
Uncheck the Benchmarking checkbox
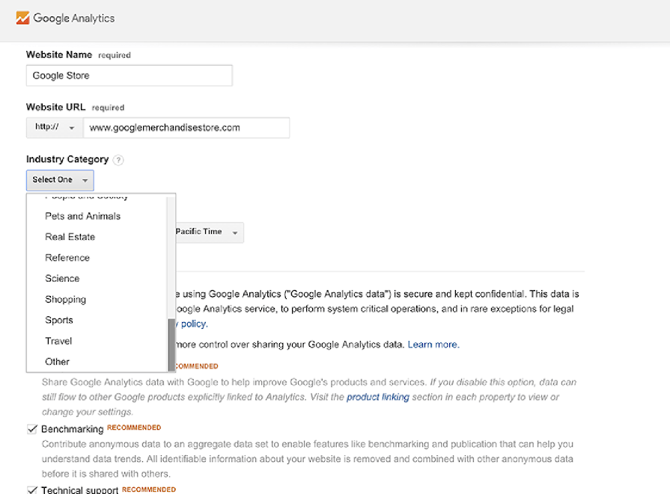(x=32, y=429)
